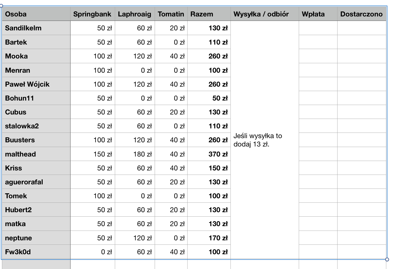Screen dimensions: 403x269
Task: Click malthead's 370 zł total cell
Action: [x=209, y=154]
